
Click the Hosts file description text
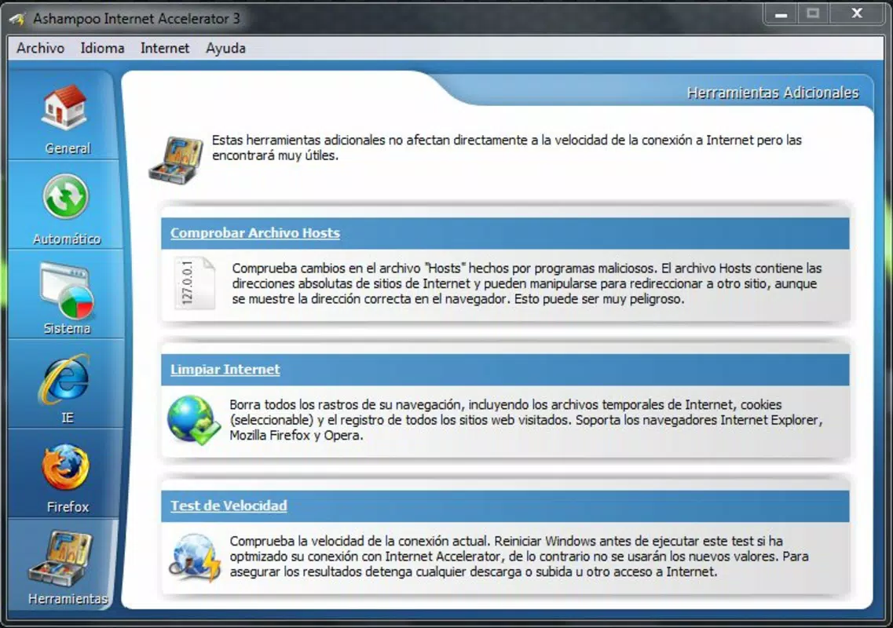point(527,283)
